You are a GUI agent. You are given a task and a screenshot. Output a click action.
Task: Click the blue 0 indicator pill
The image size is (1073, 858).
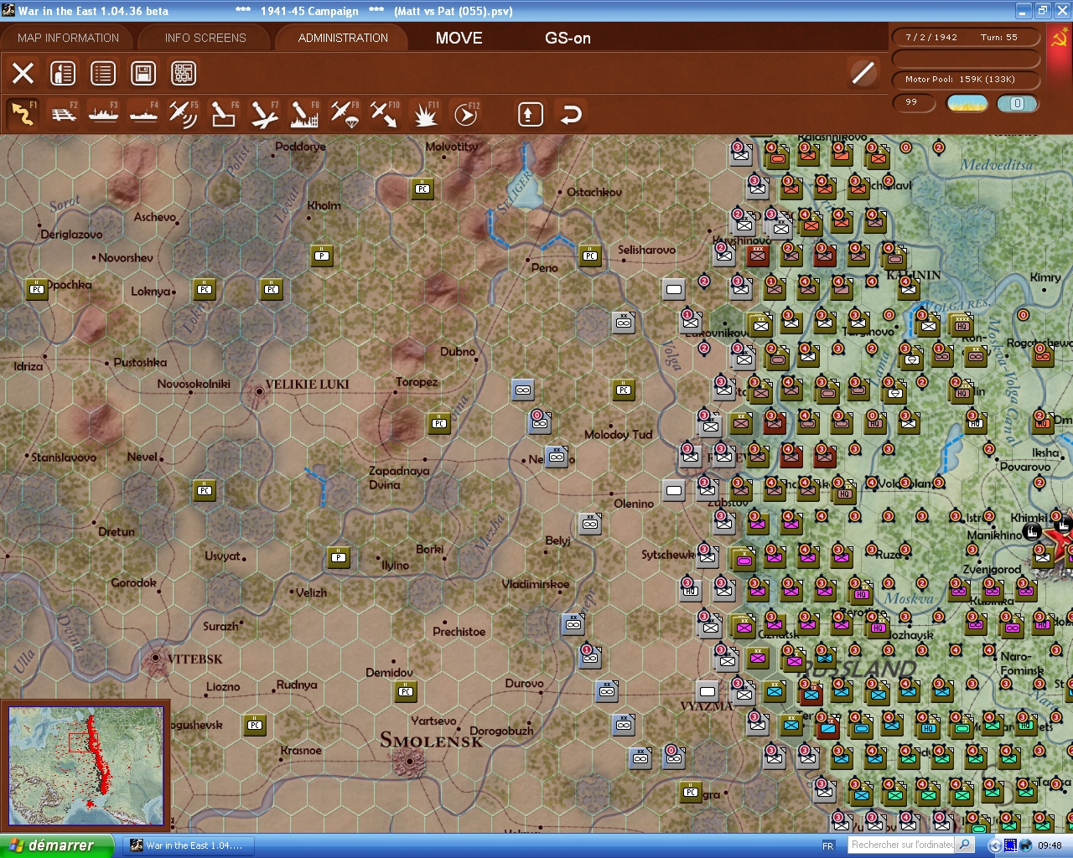[x=1017, y=103]
